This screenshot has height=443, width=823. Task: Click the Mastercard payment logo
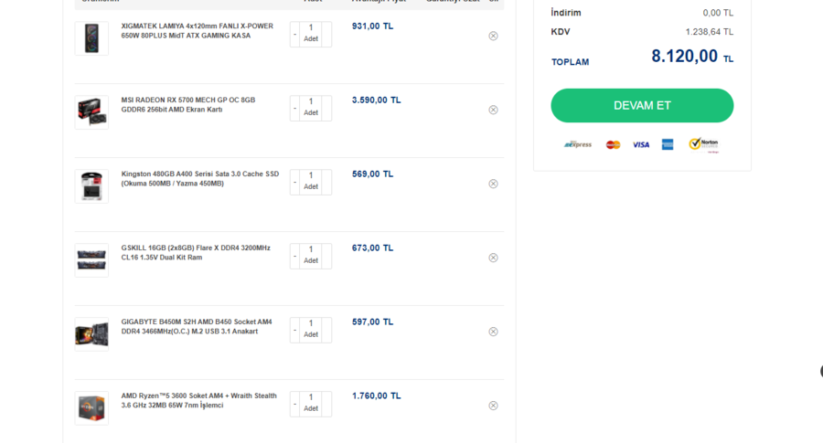[613, 144]
